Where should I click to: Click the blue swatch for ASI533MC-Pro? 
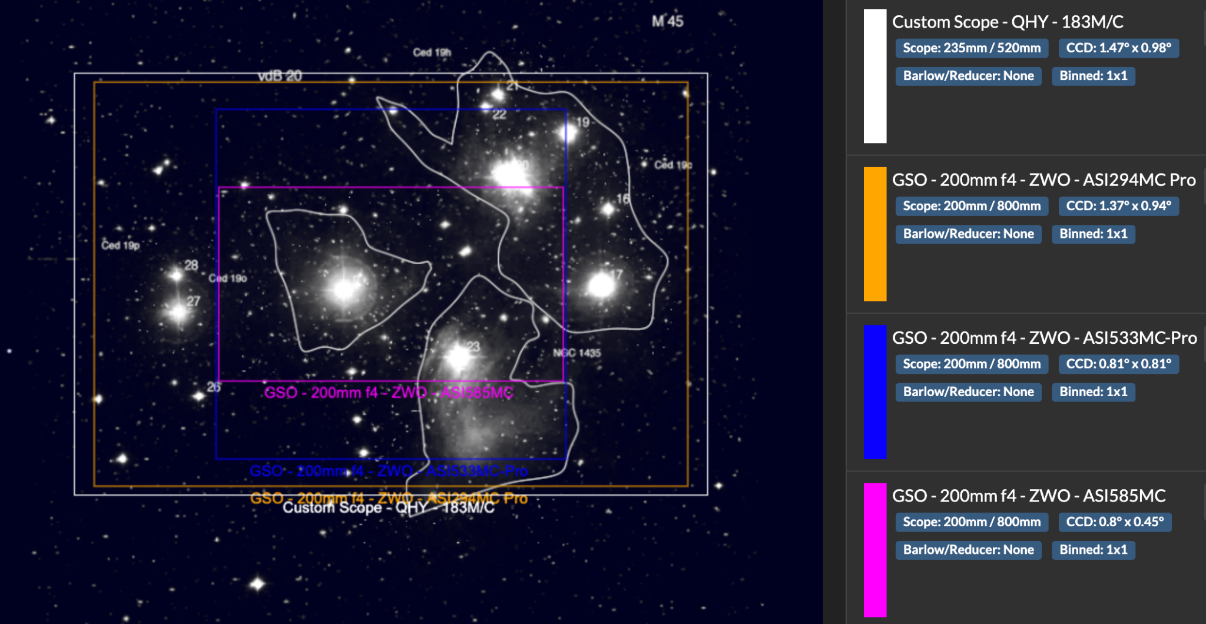pos(875,392)
